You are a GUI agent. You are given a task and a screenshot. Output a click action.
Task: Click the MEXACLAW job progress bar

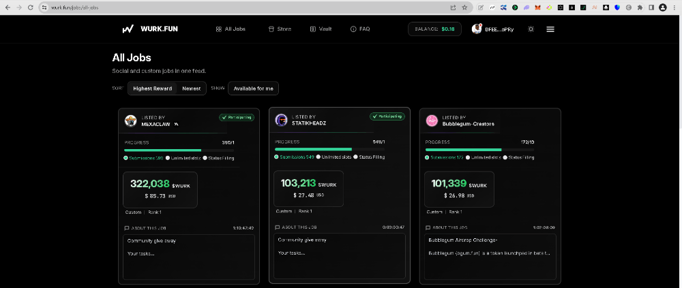tap(179, 150)
